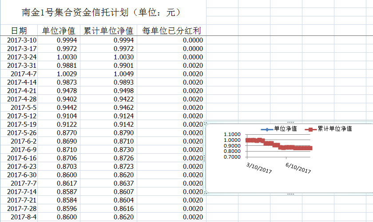The image size is (373, 222).
Task: Click the chart's bottom edge resize handle
Action: click(x=290, y=194)
